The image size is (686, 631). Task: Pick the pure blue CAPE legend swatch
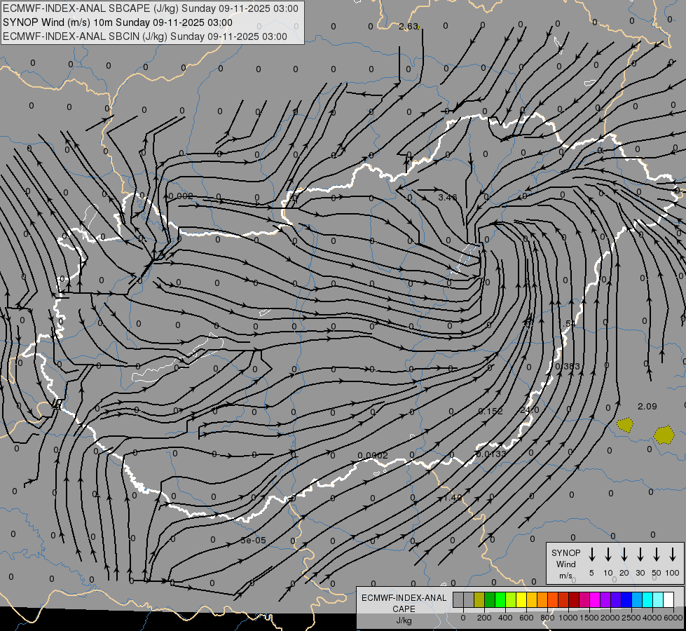point(627,599)
